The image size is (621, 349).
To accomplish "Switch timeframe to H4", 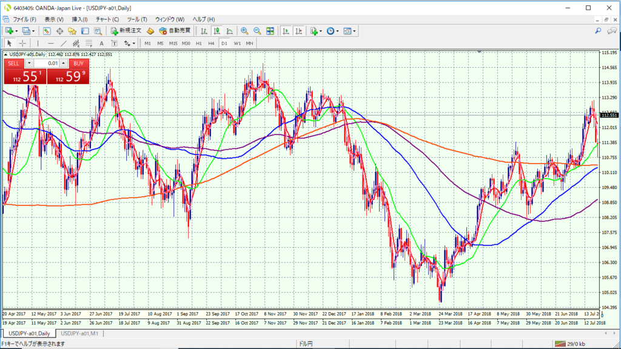I will (212, 43).
